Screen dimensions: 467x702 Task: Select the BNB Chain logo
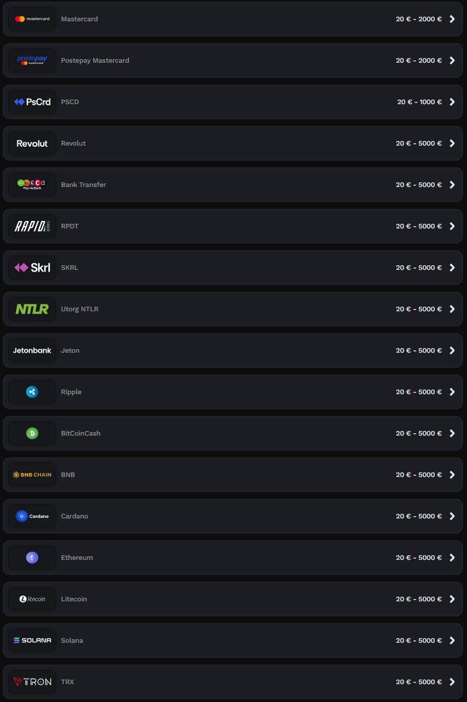click(x=32, y=475)
